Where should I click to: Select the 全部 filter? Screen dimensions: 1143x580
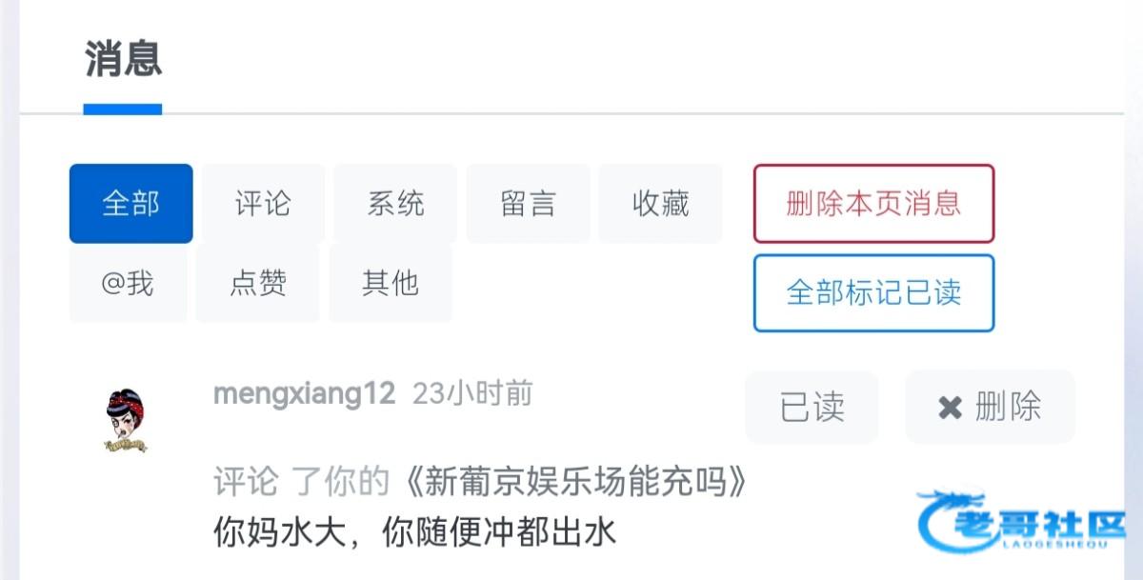(x=130, y=204)
